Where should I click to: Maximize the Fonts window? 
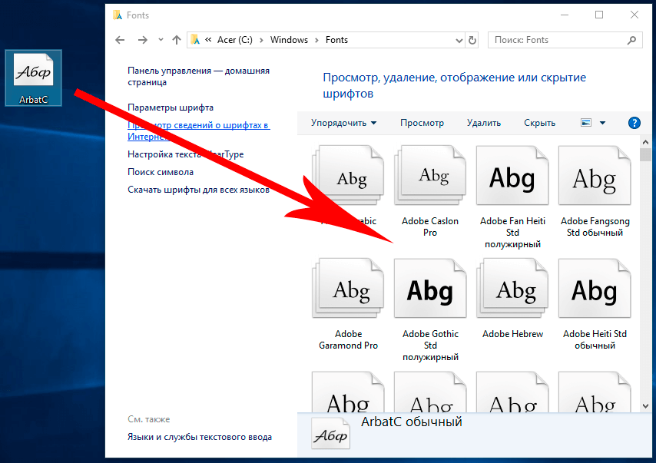click(599, 15)
